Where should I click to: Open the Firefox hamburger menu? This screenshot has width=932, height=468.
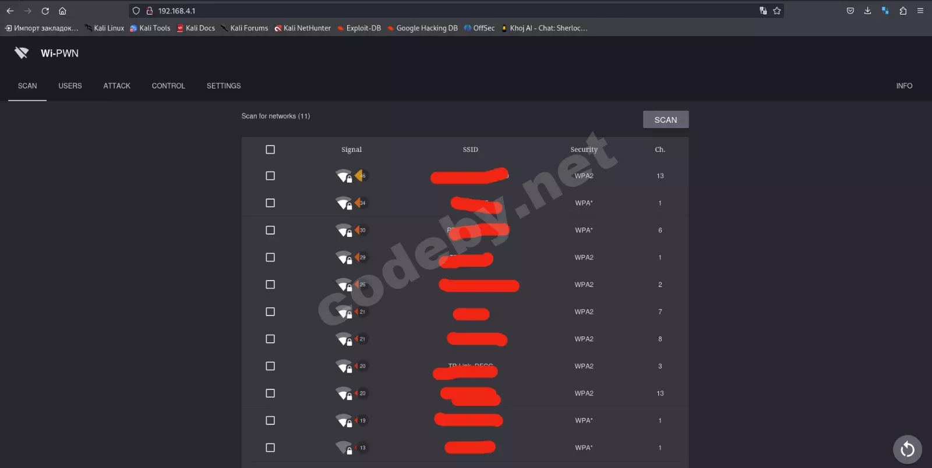(x=920, y=11)
